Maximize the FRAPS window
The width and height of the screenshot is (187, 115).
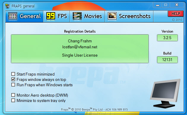pos(166,5)
